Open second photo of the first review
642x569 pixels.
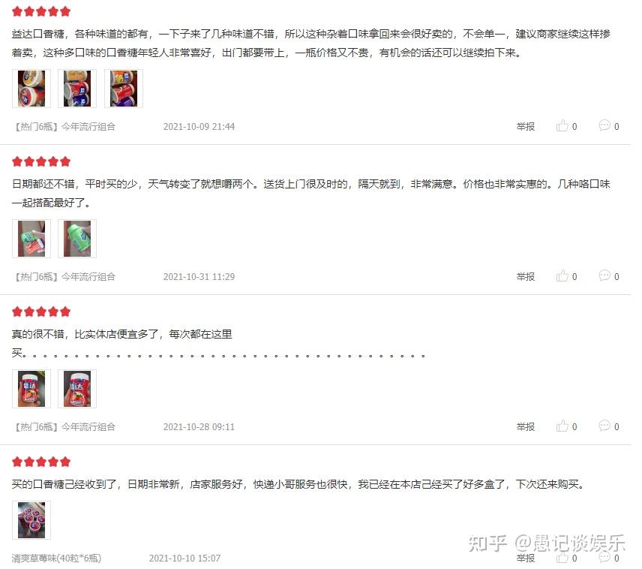tap(77, 89)
